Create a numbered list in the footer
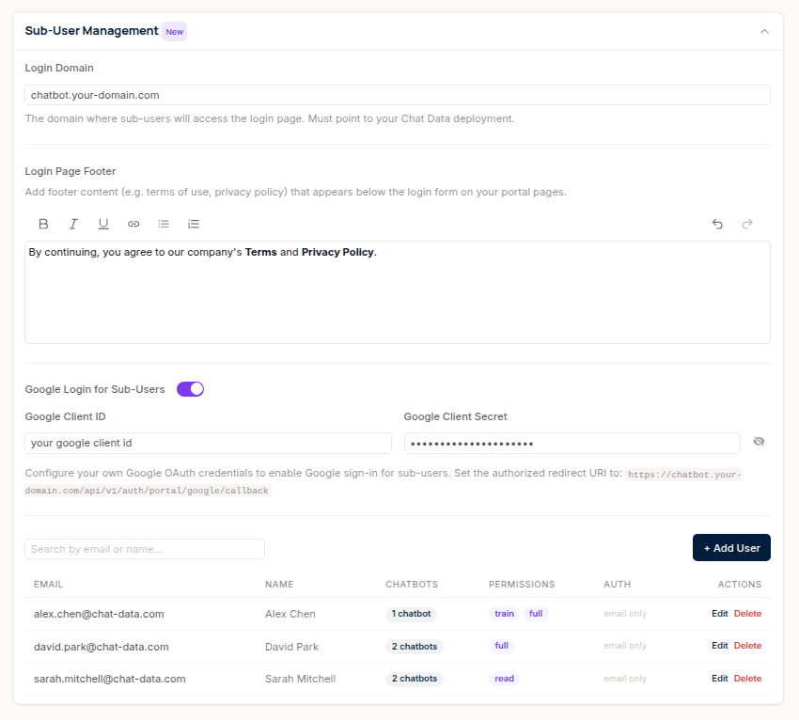 coord(194,224)
